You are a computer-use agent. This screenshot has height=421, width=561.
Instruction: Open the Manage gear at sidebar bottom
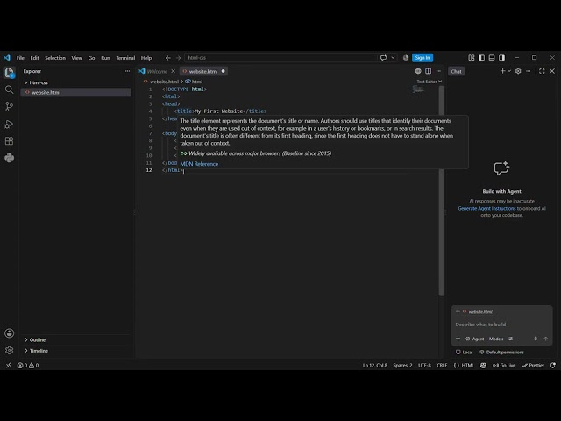10,350
